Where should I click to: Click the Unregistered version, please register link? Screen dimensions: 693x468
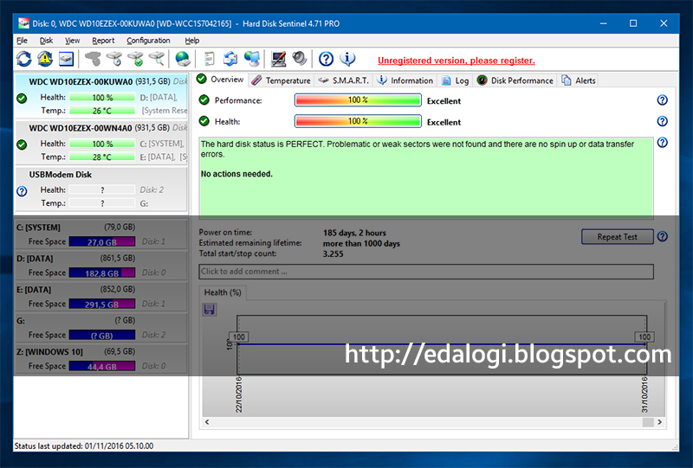(x=457, y=61)
